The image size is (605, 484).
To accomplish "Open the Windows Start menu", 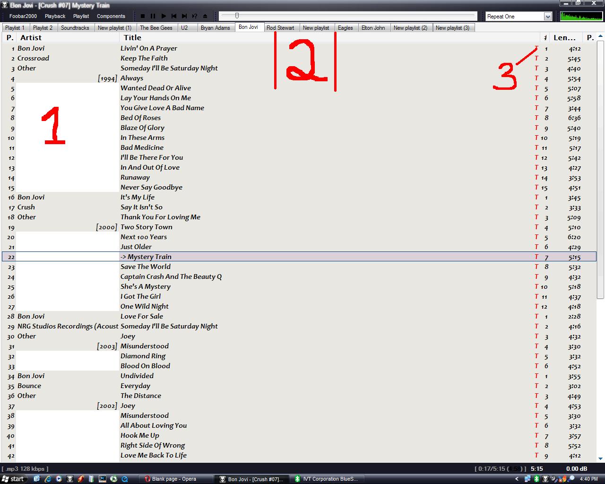I will 13,479.
